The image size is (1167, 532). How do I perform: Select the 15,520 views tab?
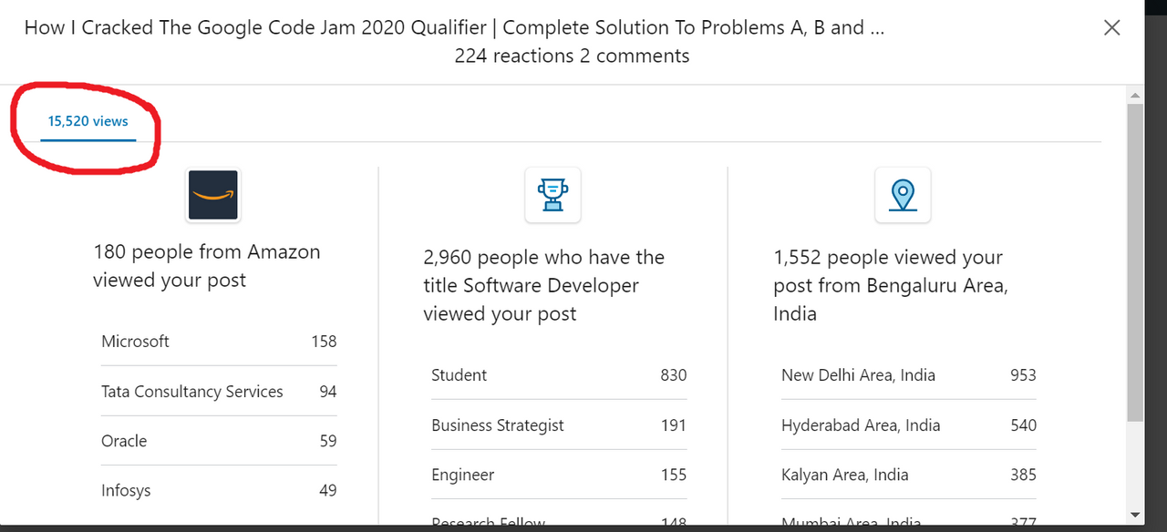(x=88, y=121)
